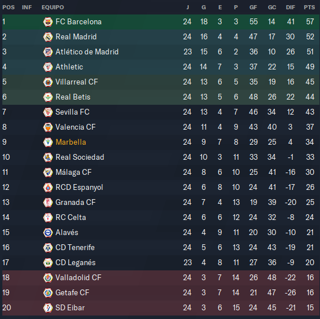Click the Valencia CF bat crest icon
320x319 pixels.
pyautogui.click(x=48, y=127)
